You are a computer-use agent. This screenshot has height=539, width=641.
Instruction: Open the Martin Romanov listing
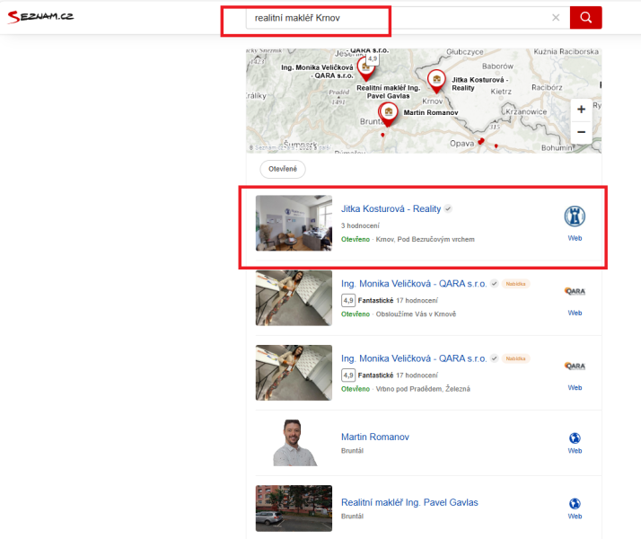pyautogui.click(x=375, y=437)
